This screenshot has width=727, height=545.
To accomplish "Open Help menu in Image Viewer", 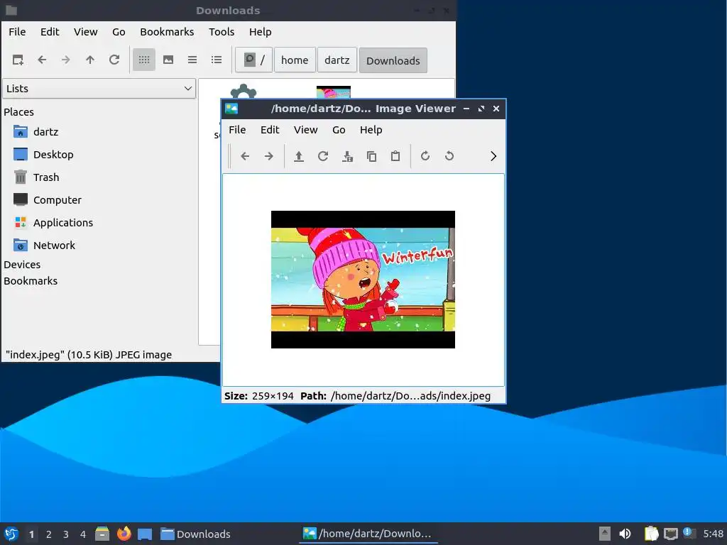I will pos(371,130).
